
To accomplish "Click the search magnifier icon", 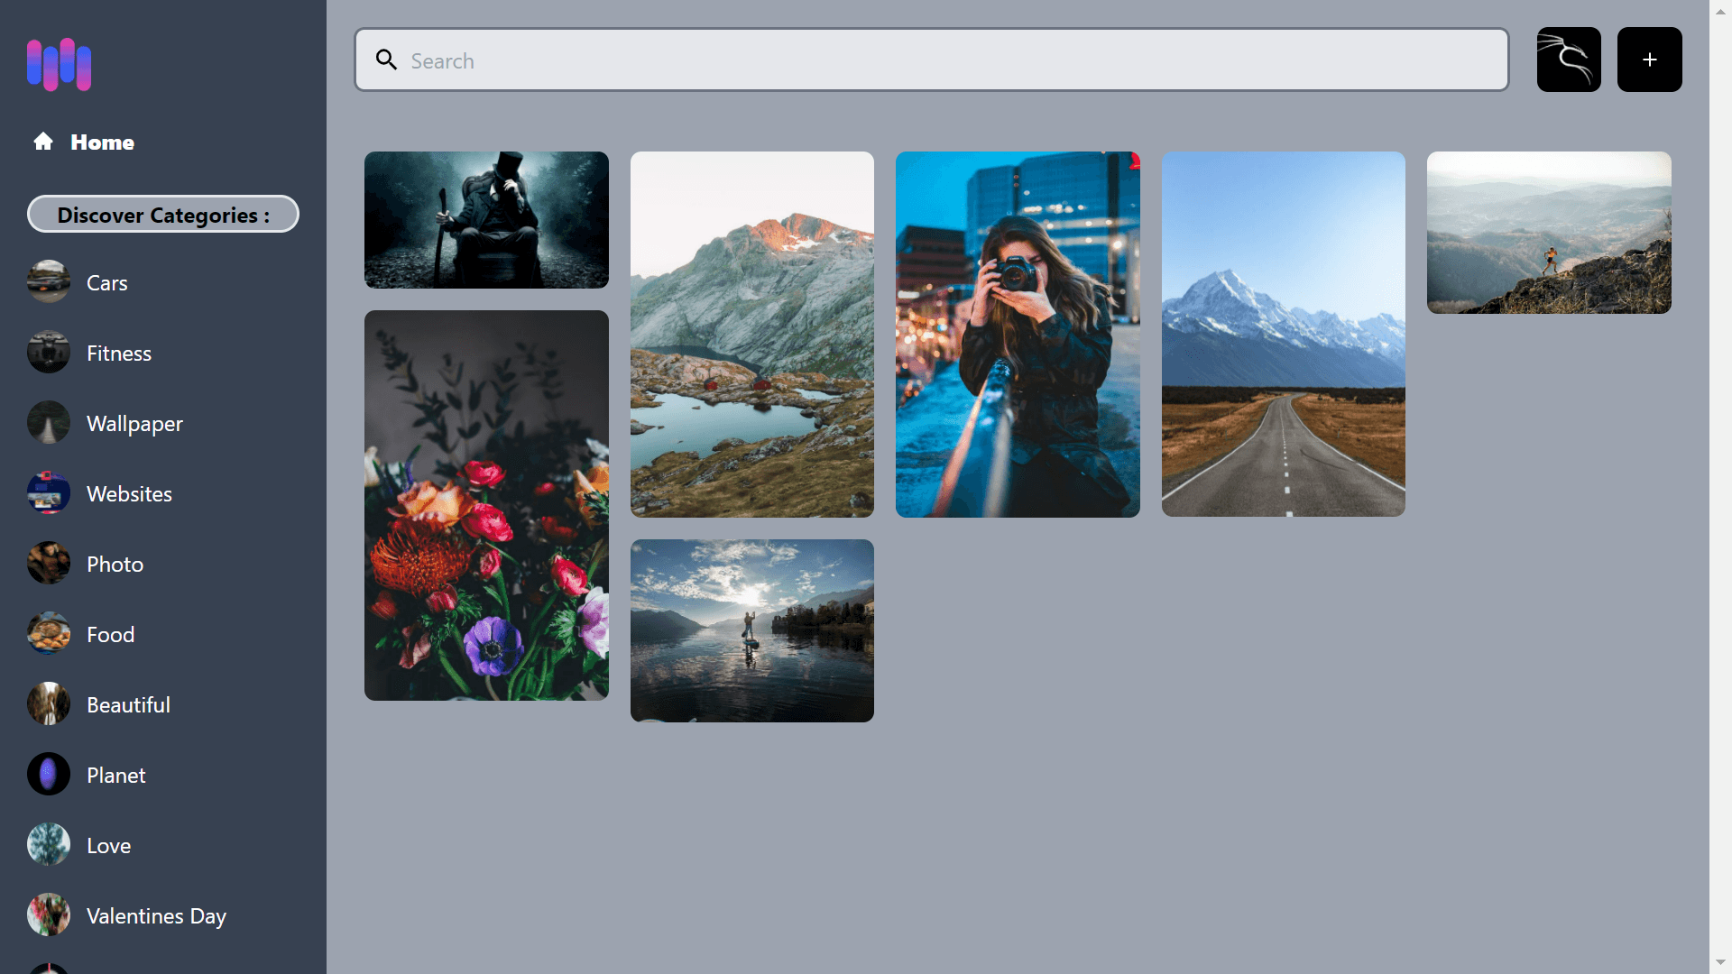I will 386,60.
